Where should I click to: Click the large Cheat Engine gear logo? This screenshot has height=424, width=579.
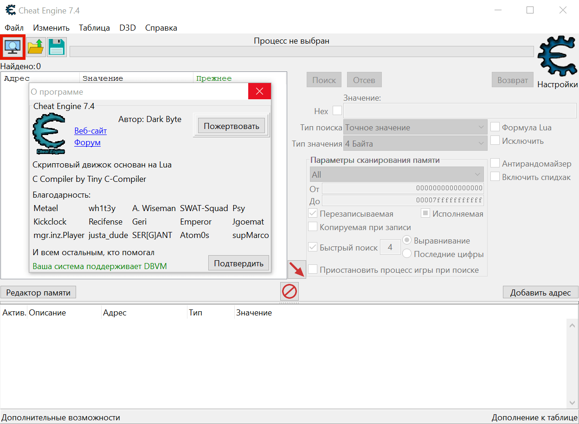point(557,56)
